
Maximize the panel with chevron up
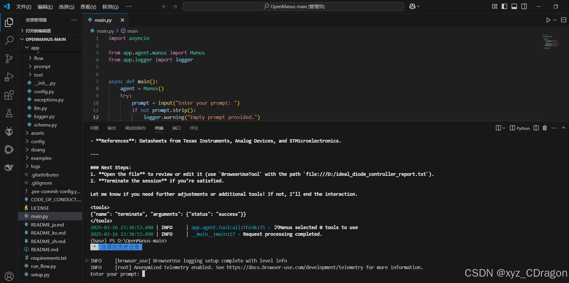(564, 128)
